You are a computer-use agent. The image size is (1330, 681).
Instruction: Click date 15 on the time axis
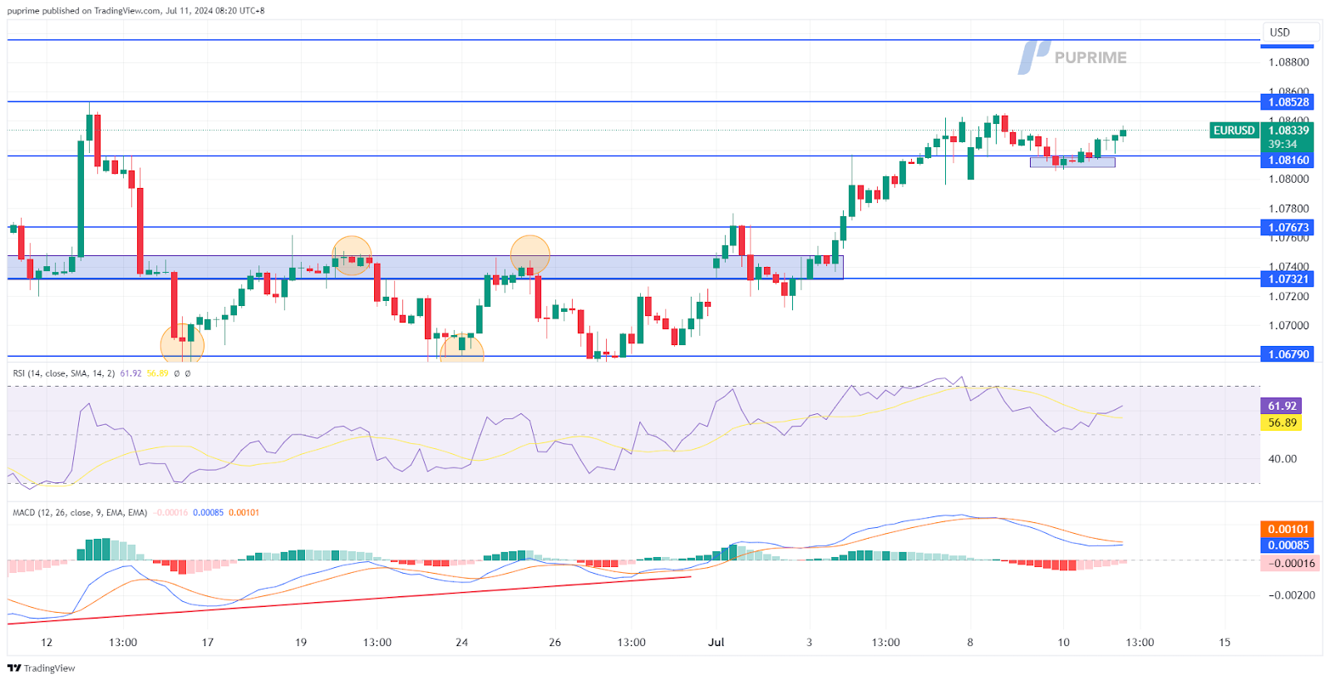1224,643
